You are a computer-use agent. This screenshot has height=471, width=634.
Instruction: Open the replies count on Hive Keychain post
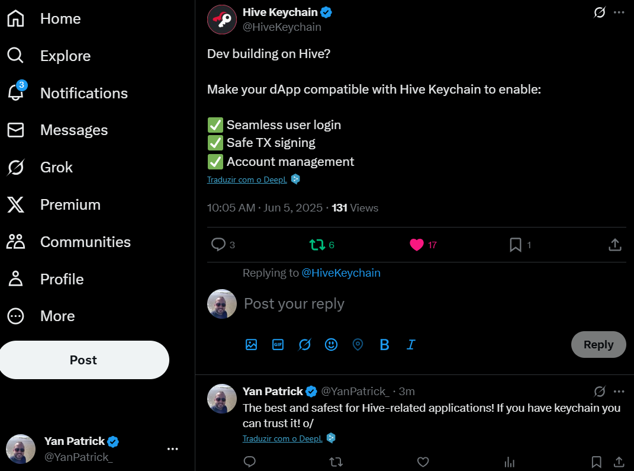[x=223, y=245]
